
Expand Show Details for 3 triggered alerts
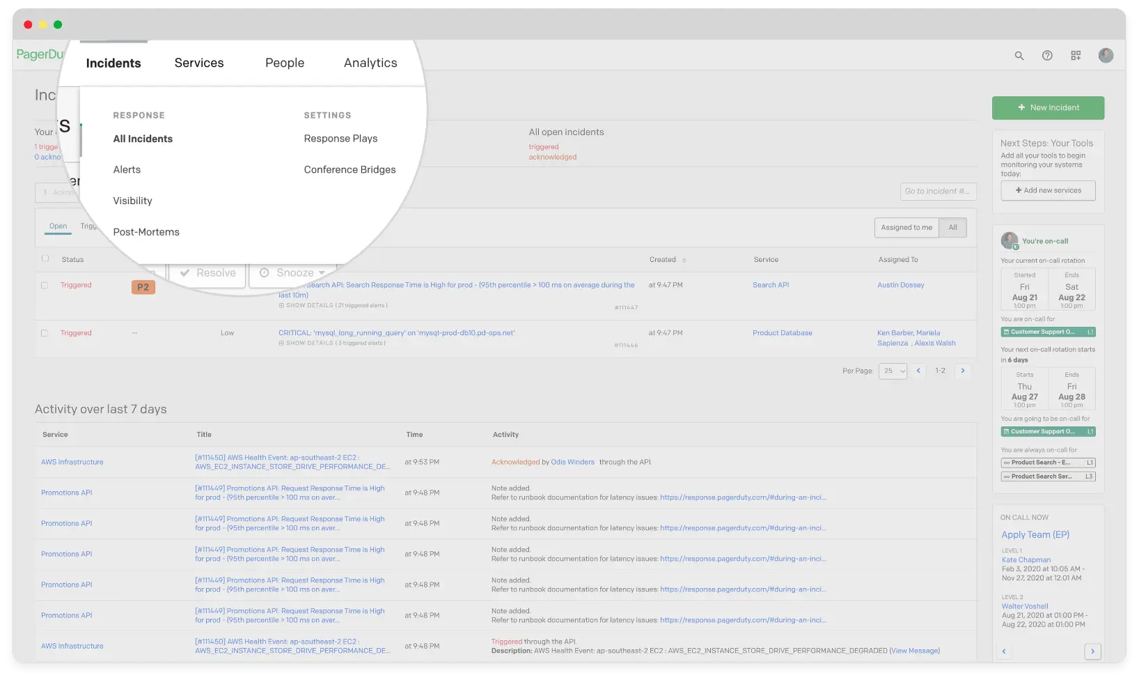click(332, 343)
